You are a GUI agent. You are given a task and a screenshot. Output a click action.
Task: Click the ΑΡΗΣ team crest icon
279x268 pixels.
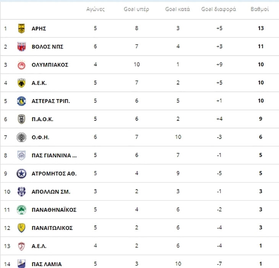click(x=21, y=28)
